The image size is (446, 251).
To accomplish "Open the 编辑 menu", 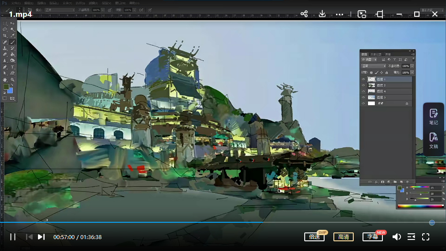I will [28, 3].
